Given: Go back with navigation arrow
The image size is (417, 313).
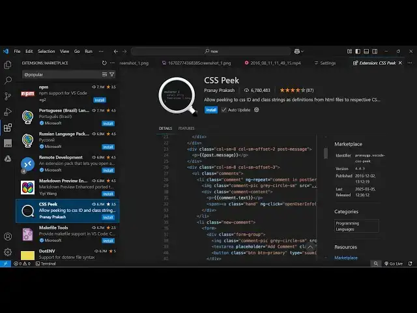Looking at the screenshot, I should [116, 52].
